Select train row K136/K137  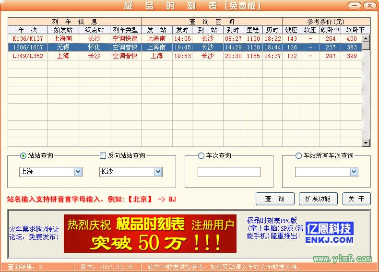(185, 38)
